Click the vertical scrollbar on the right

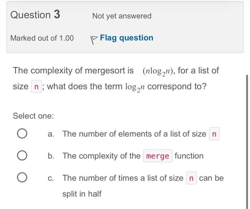point(247,141)
